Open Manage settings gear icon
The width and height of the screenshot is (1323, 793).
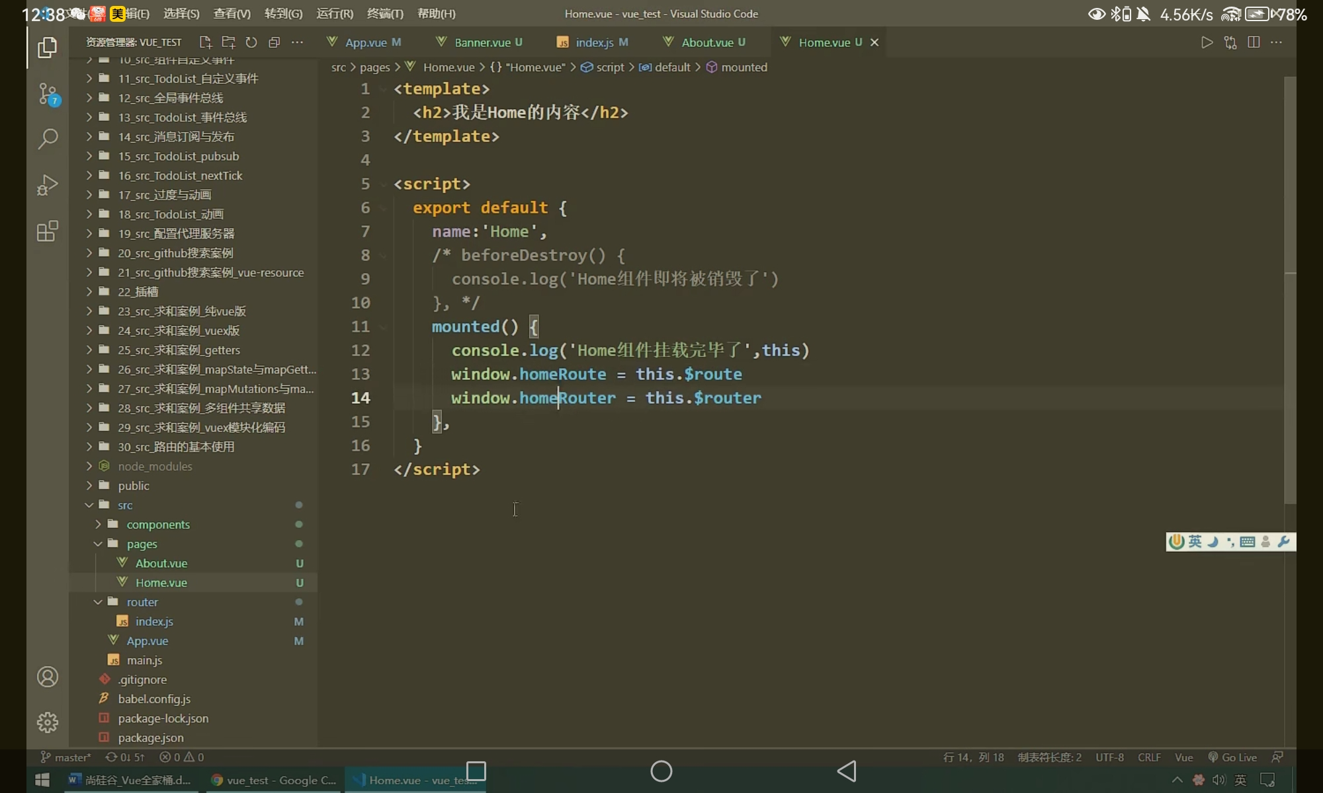pos(48,722)
